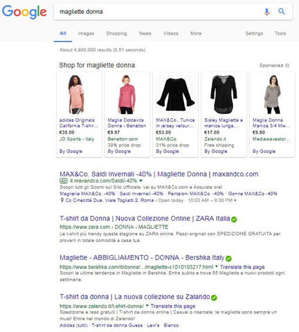Open the Sisley Maglietta product image
Image resolution: width=299 pixels, height=332 pixels.
(224, 95)
